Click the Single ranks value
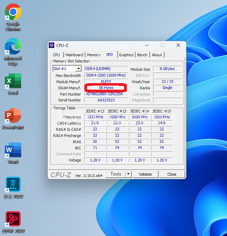The height and width of the screenshot is (236, 227). [167, 88]
